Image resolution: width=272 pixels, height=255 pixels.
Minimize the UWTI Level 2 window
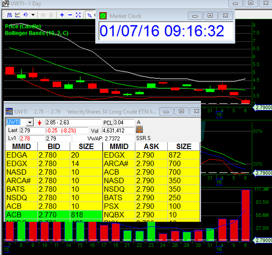(166, 111)
